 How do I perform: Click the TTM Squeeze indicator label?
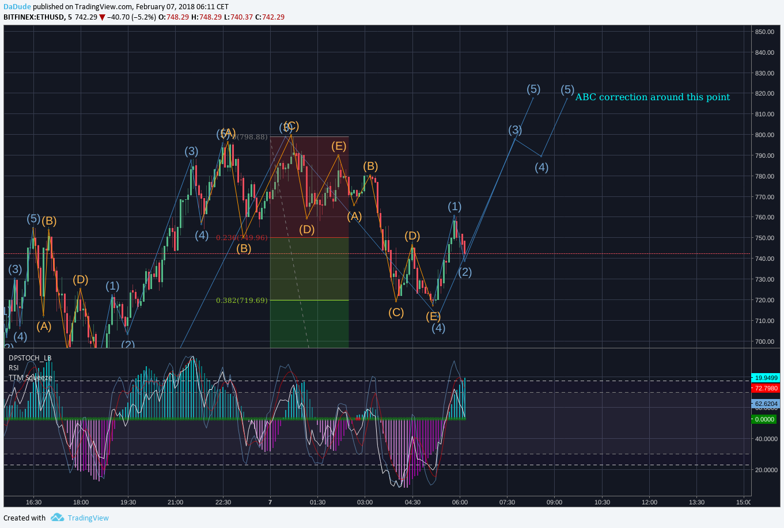(x=31, y=378)
